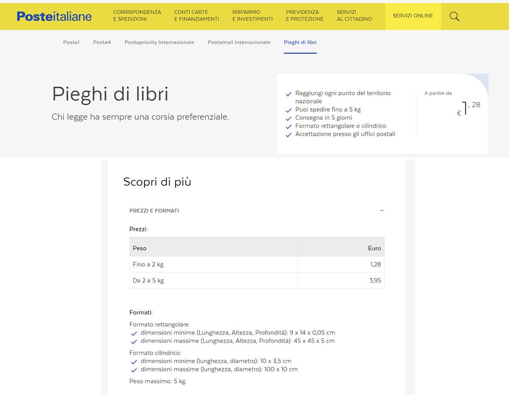
Task: Click the 'SERVIZI ONLINE' button
Action: [x=413, y=16]
